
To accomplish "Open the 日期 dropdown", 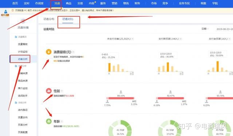I will [x=205, y=29].
